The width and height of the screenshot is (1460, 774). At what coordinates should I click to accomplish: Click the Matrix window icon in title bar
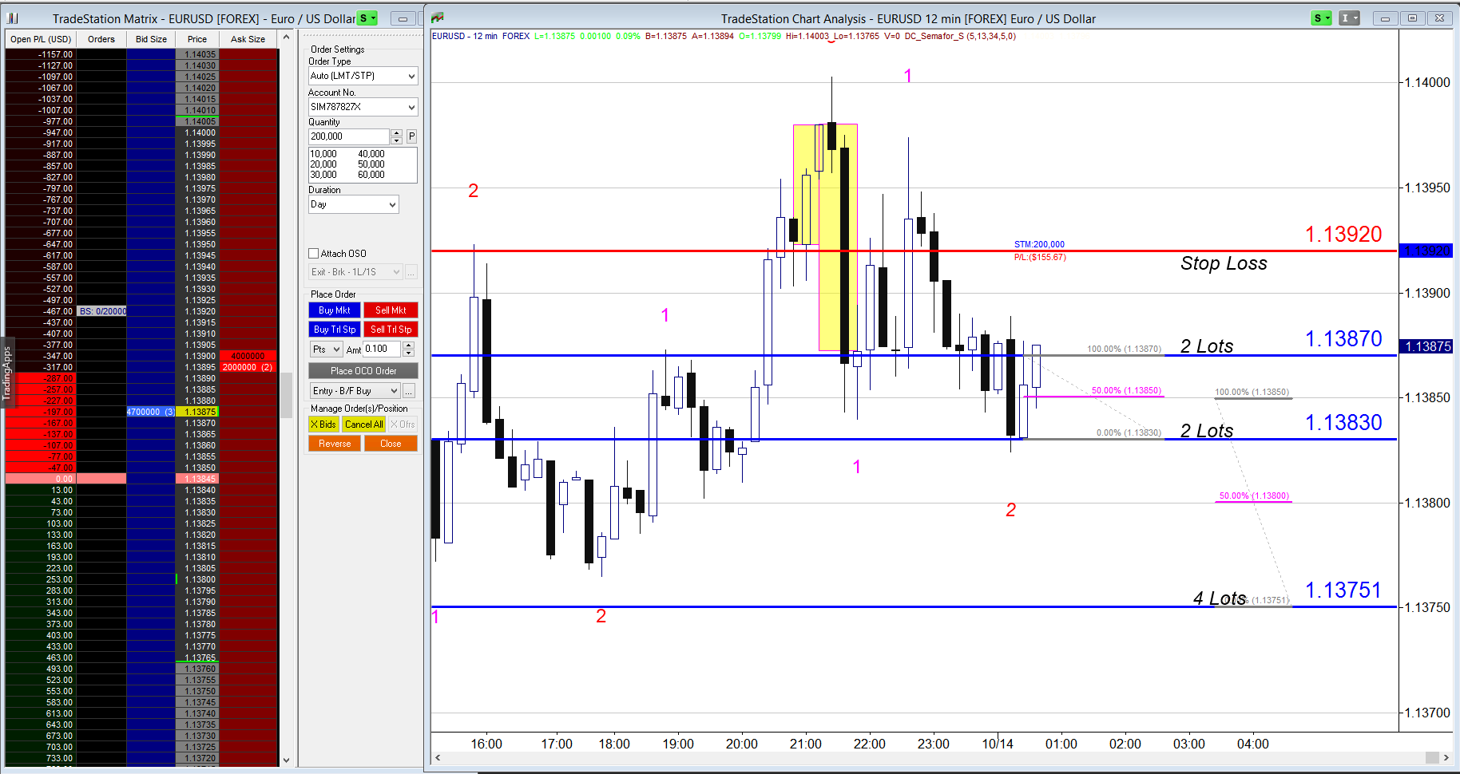pos(13,18)
